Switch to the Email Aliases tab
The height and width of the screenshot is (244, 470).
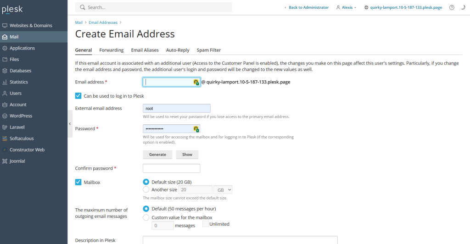tap(145, 50)
